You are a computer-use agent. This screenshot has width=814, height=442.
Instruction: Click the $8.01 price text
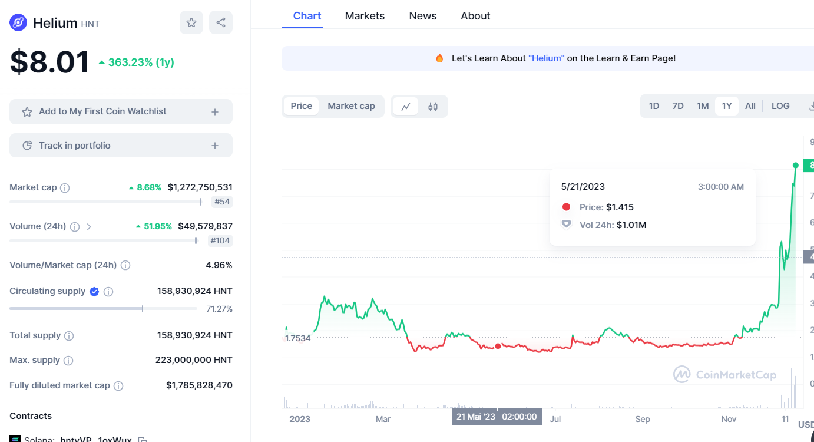(49, 62)
